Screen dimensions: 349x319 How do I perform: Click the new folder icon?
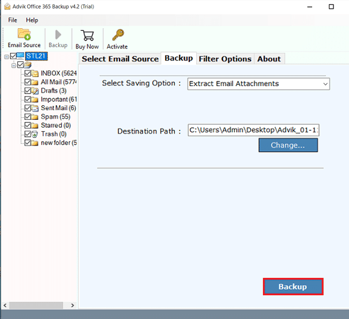pyautogui.click(x=35, y=143)
